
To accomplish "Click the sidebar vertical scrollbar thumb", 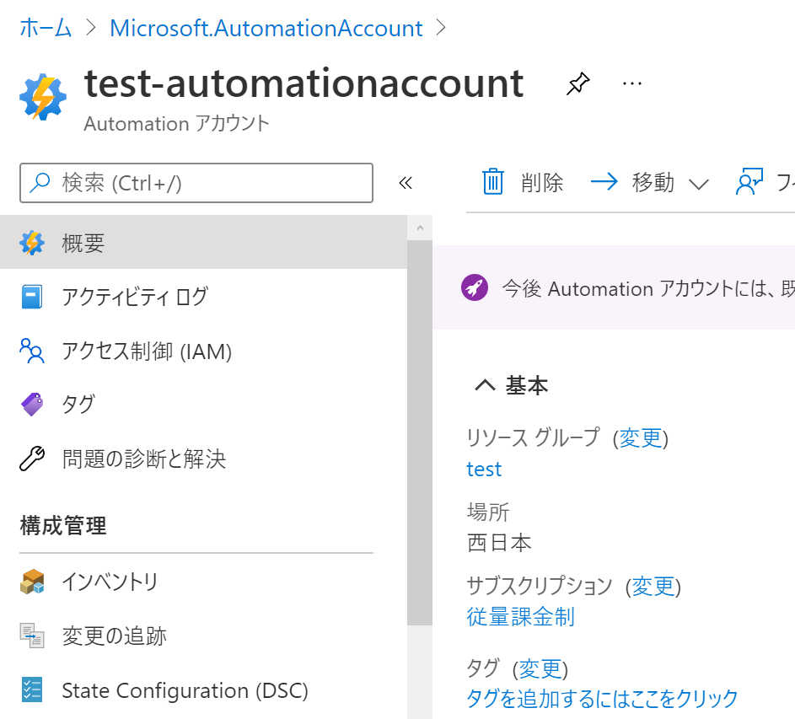I will [x=420, y=433].
